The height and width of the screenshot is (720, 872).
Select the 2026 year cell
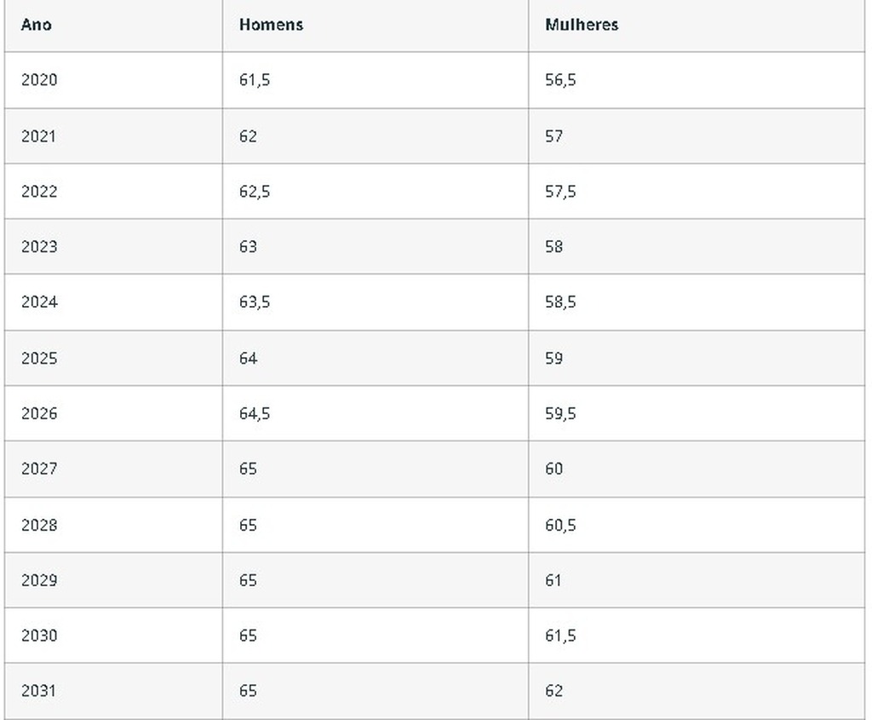(x=39, y=414)
